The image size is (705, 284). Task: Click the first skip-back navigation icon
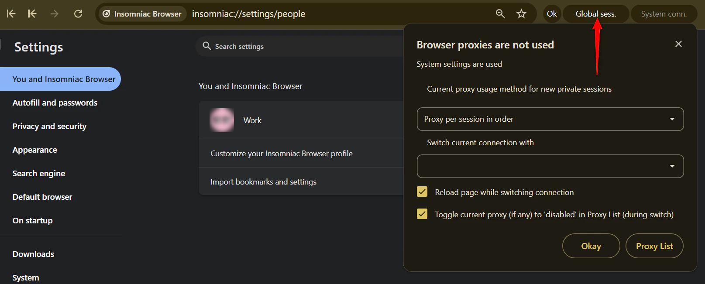pyautogui.click(x=11, y=14)
